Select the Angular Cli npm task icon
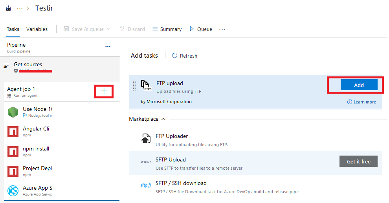Screen dimensions: 389x203 pyautogui.click(x=13, y=132)
